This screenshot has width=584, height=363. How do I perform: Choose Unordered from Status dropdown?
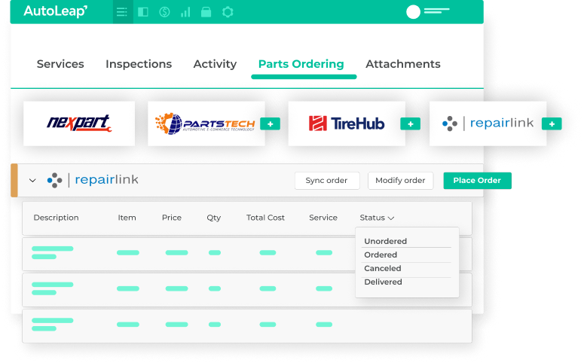point(386,241)
